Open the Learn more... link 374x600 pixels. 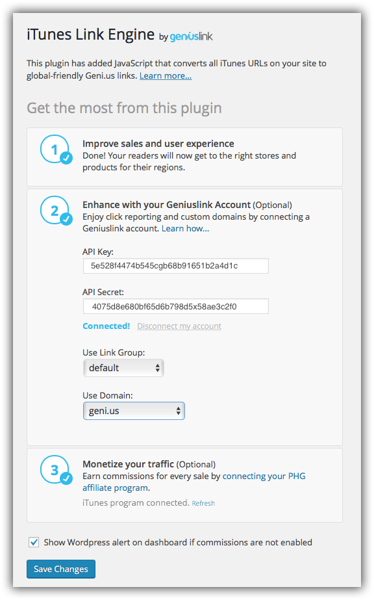[x=166, y=76]
